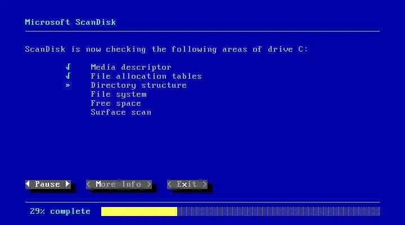Screen dimensions: 405x225
Task: Click the checkmark beside File allocation tables
Action: click(68, 76)
